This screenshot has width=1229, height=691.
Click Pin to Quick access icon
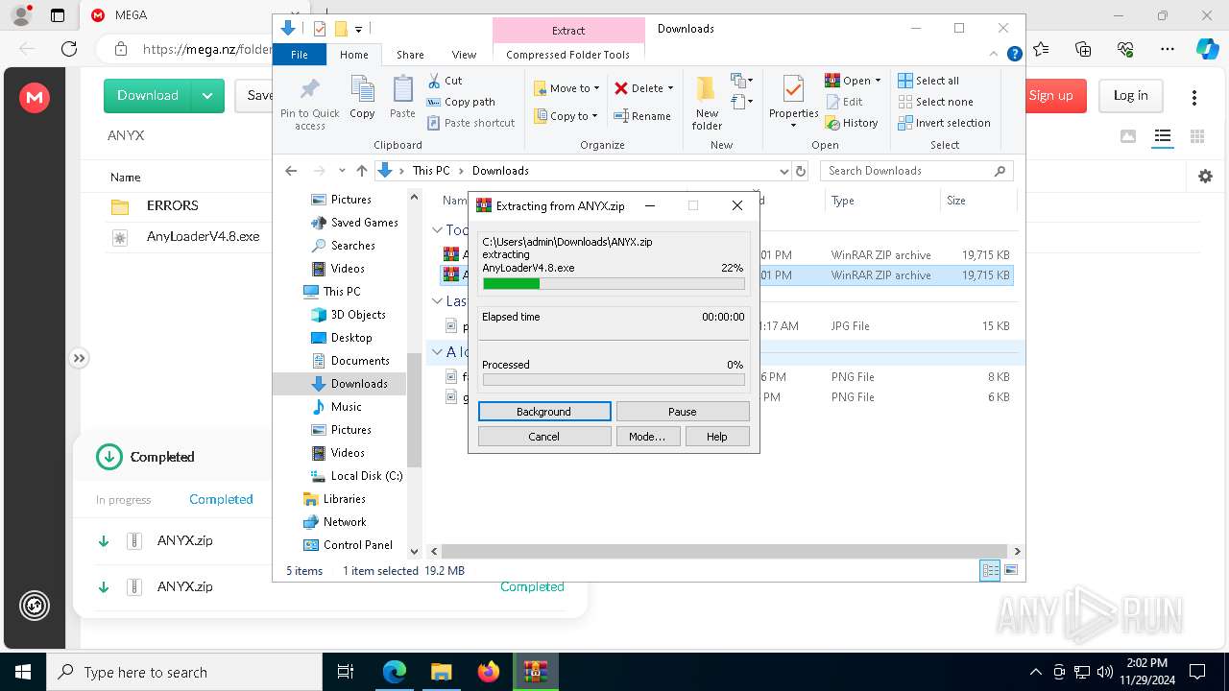(309, 104)
